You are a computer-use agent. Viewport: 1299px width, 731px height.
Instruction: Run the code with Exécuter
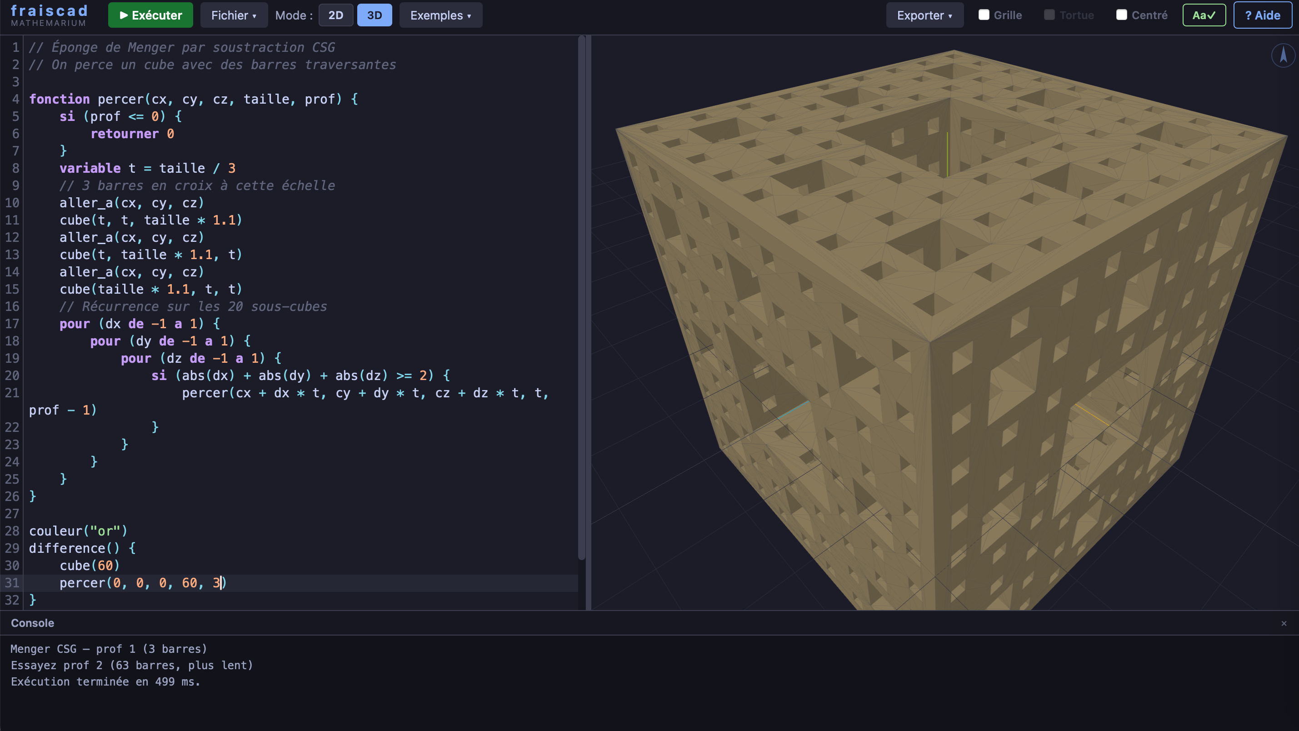(x=150, y=15)
